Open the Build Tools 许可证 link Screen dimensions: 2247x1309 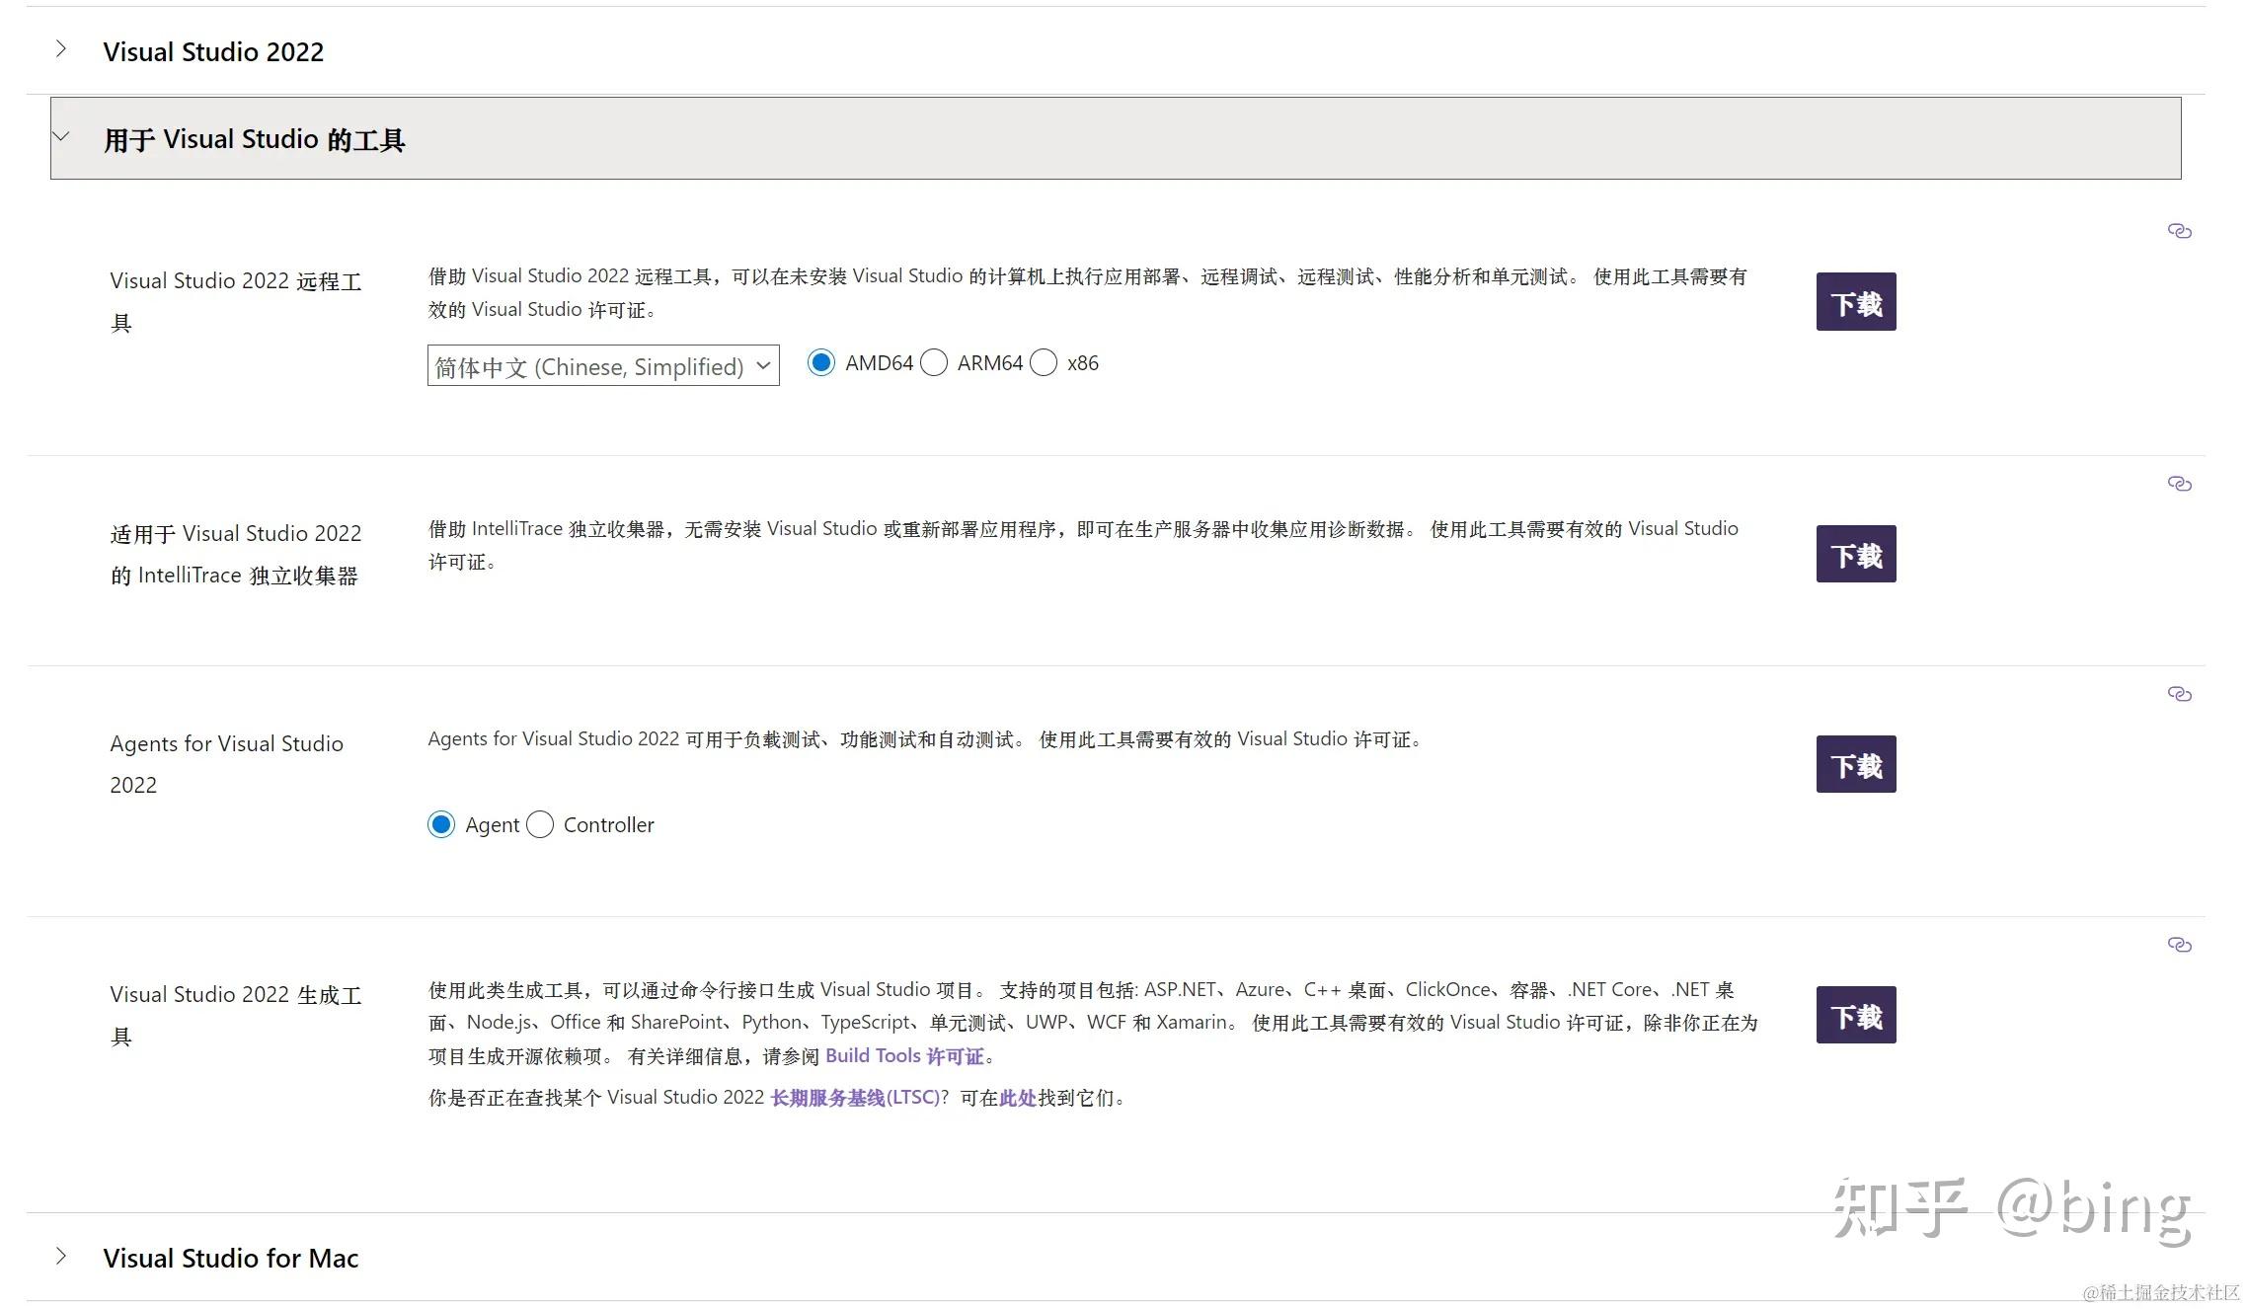(x=904, y=1056)
